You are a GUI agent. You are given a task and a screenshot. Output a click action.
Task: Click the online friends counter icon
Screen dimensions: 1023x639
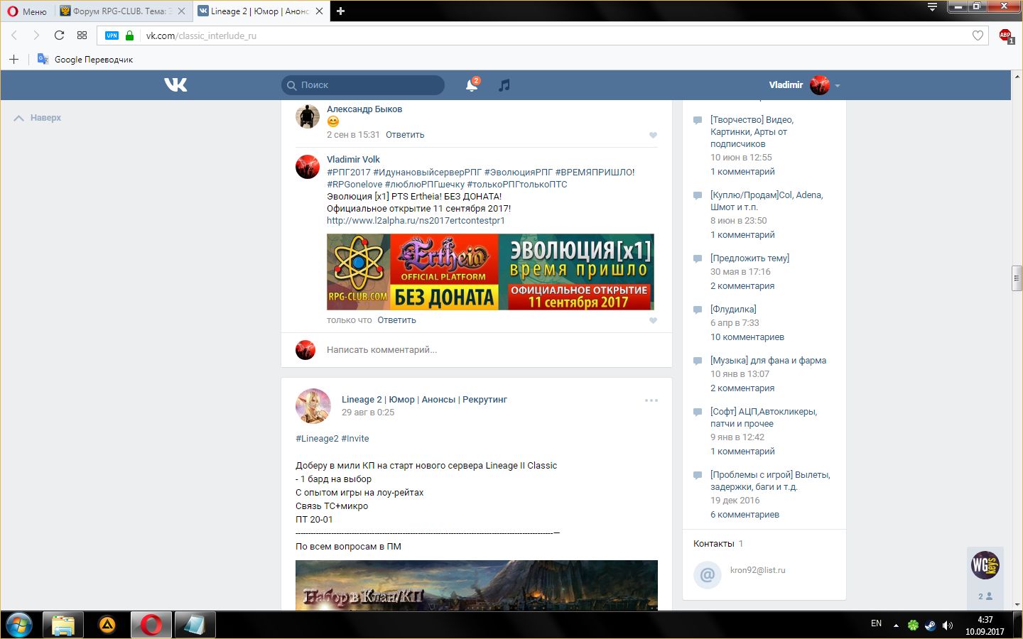pos(985,596)
